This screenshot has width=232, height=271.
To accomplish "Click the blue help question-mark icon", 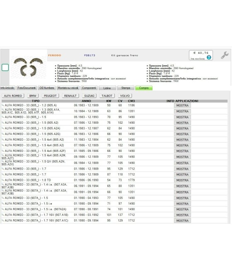I will 209,58.
